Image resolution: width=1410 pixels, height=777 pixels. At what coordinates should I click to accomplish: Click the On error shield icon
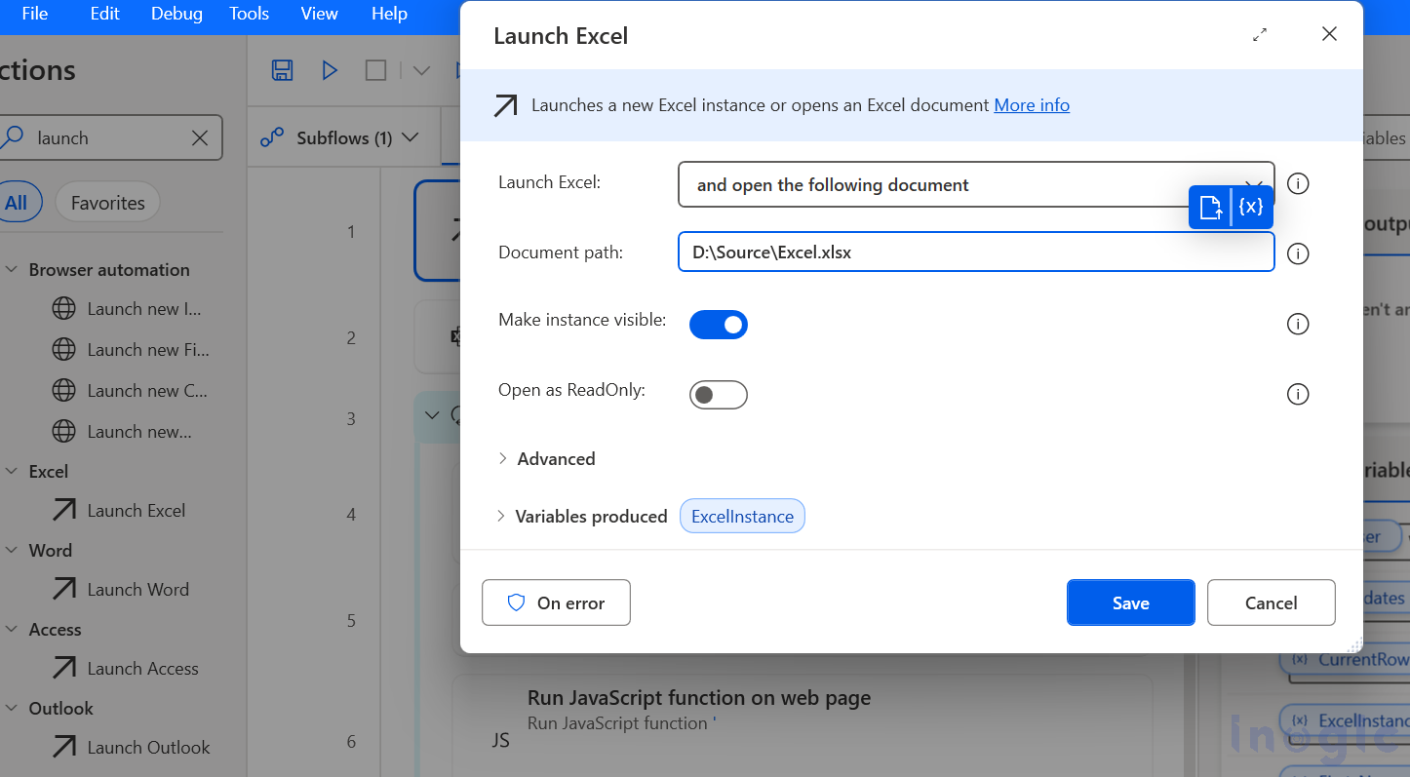point(516,602)
